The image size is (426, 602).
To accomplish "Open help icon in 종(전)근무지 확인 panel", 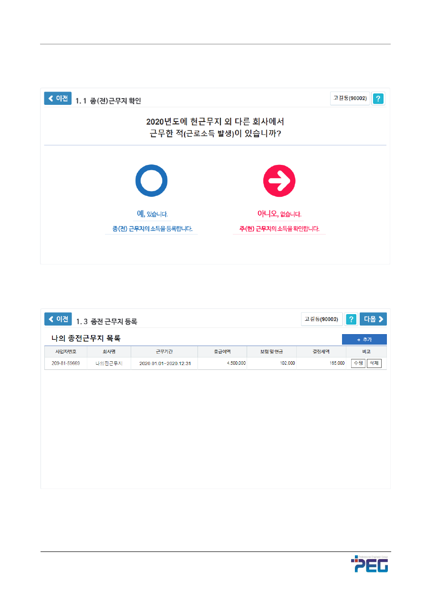I will coord(378,99).
